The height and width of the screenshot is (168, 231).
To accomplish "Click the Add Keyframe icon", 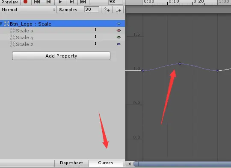I will pyautogui.click(x=107, y=10).
